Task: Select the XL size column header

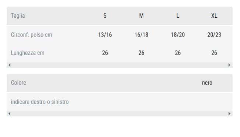Action: pyautogui.click(x=214, y=15)
